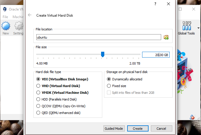Click the Create button

click(x=138, y=128)
